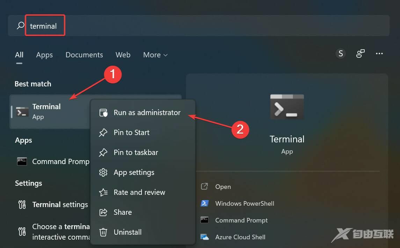The width and height of the screenshot is (400, 248).
Task: Choose Rate and review in context menu
Action: 143,192
